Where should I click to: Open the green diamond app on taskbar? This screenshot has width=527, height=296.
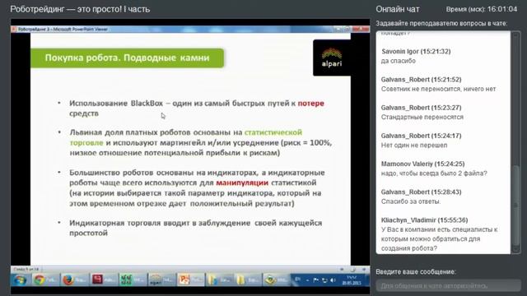pyautogui.click(x=276, y=280)
